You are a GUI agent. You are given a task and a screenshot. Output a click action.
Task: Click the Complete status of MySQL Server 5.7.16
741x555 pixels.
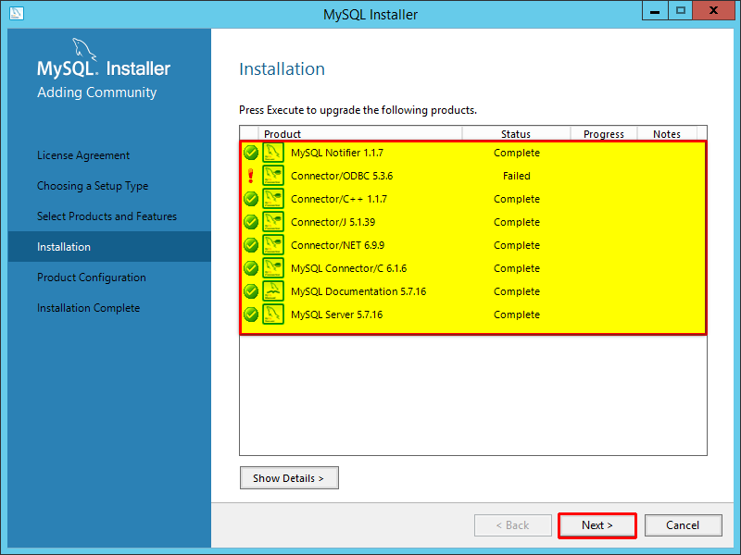(517, 314)
